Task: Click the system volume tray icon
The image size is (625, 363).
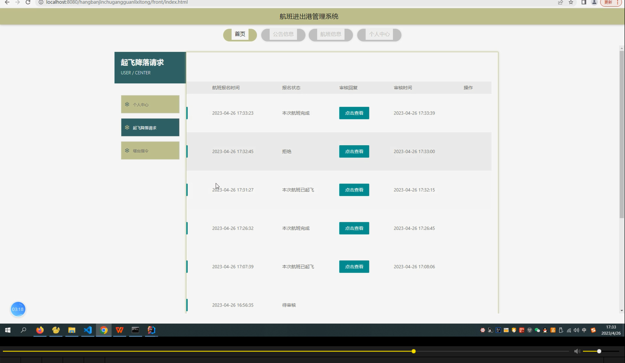Action: pyautogui.click(x=576, y=330)
